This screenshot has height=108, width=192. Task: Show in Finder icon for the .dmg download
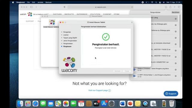tap(175, 19)
